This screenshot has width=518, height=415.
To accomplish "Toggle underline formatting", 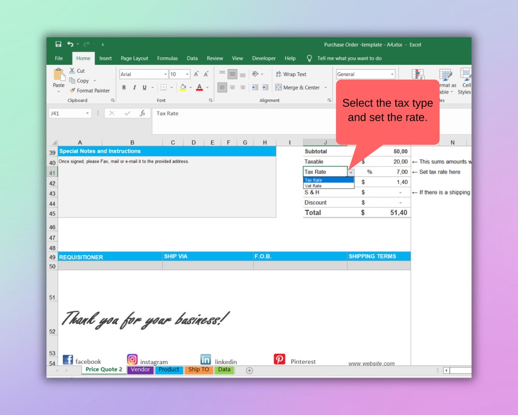I will [x=144, y=87].
